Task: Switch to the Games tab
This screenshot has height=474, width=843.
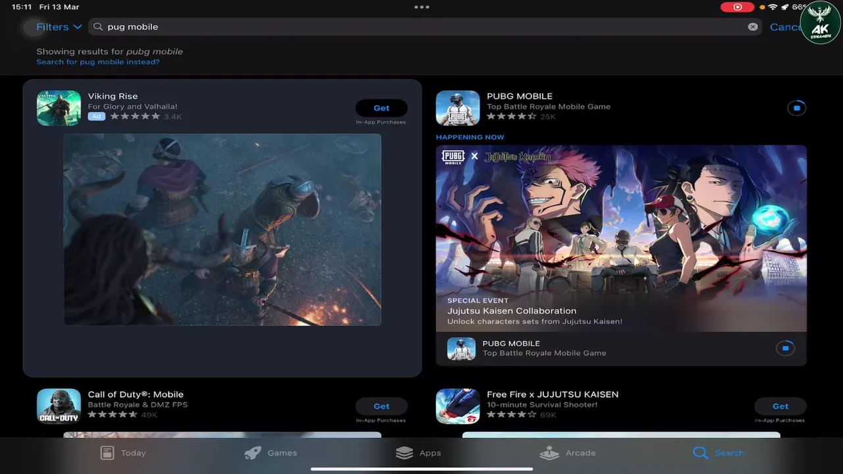Action: 271,453
